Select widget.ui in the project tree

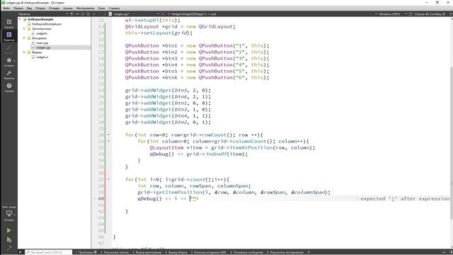tap(42, 57)
